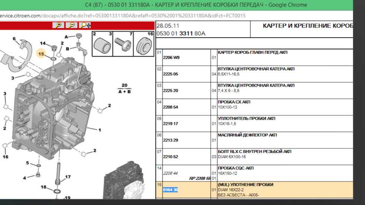This screenshot has height=205, width=365.
Task: Click document reference 0530 01 3311 80A
Action: [181, 33]
